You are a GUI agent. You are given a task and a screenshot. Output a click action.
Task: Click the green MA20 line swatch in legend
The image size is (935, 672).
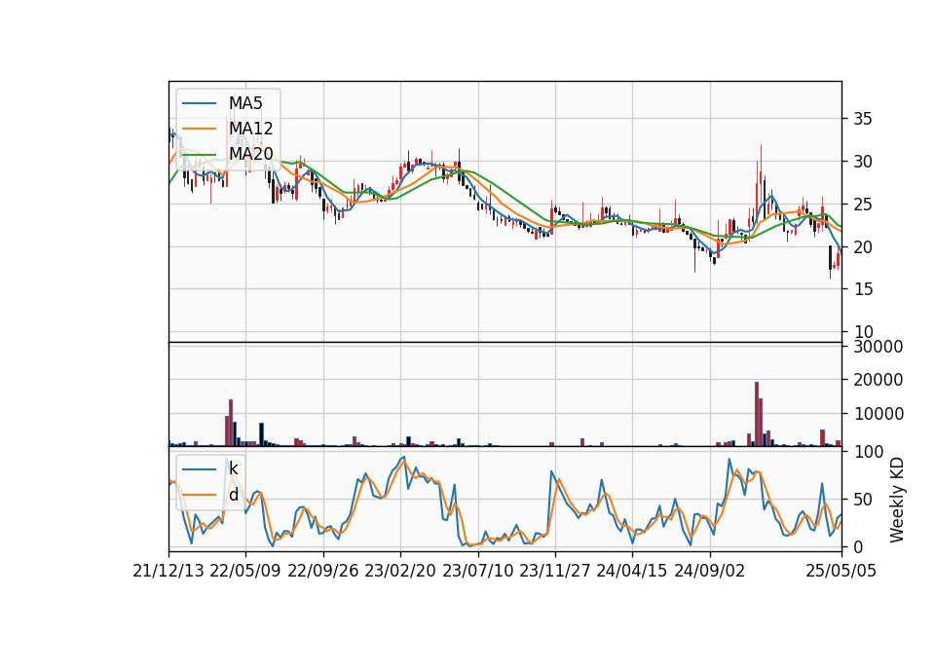[200, 154]
